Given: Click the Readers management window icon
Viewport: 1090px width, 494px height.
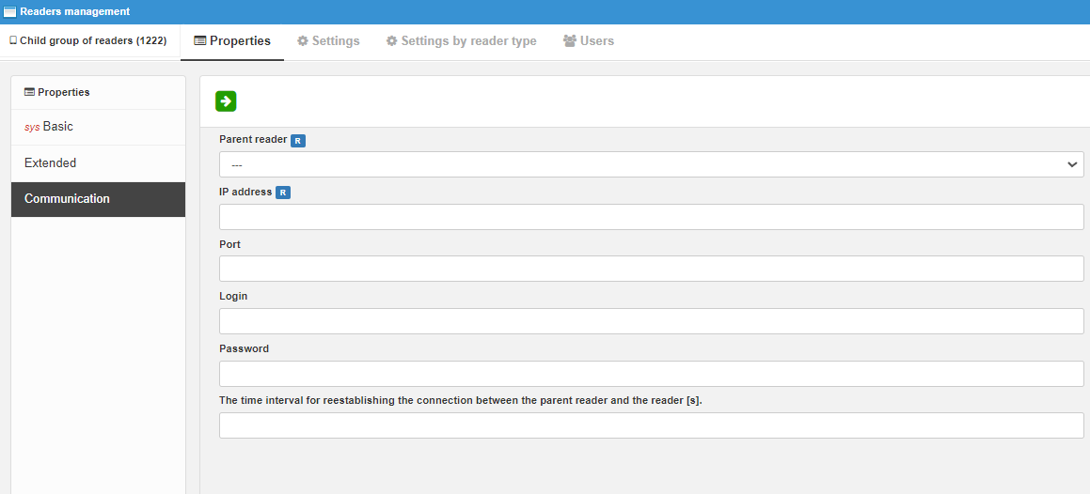Looking at the screenshot, I should 9,12.
